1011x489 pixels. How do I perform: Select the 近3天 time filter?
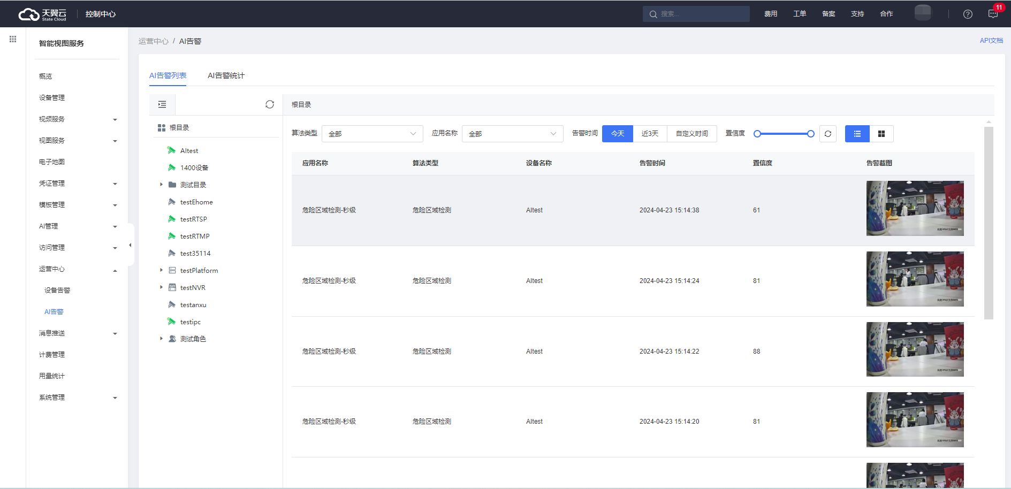(x=650, y=134)
